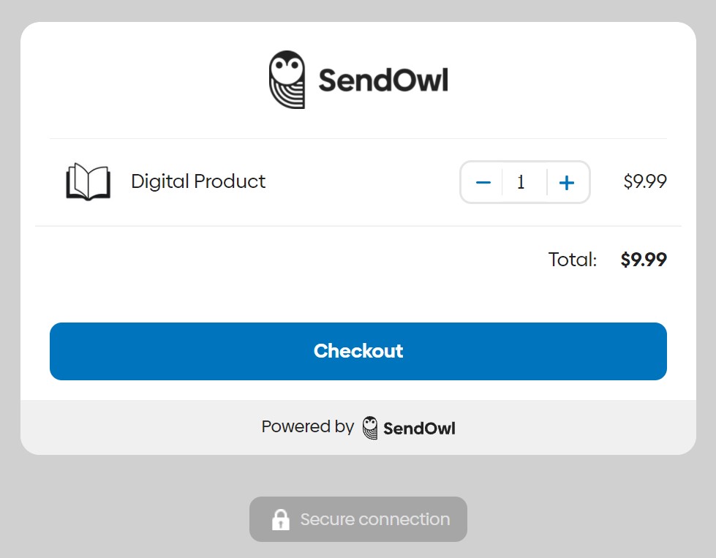This screenshot has height=558, width=716.
Task: Click the bold total amount $9.99
Action: point(643,260)
